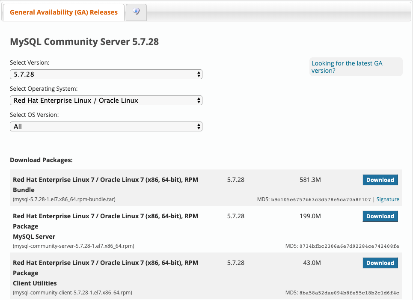The width and height of the screenshot is (413, 300).
Task: Download the Client Utilities RPM package
Action: (x=380, y=263)
